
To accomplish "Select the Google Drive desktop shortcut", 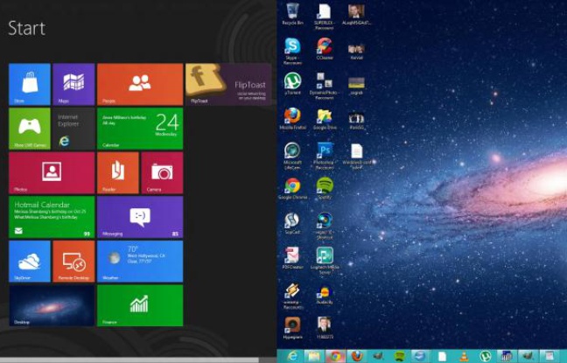I will (x=325, y=119).
